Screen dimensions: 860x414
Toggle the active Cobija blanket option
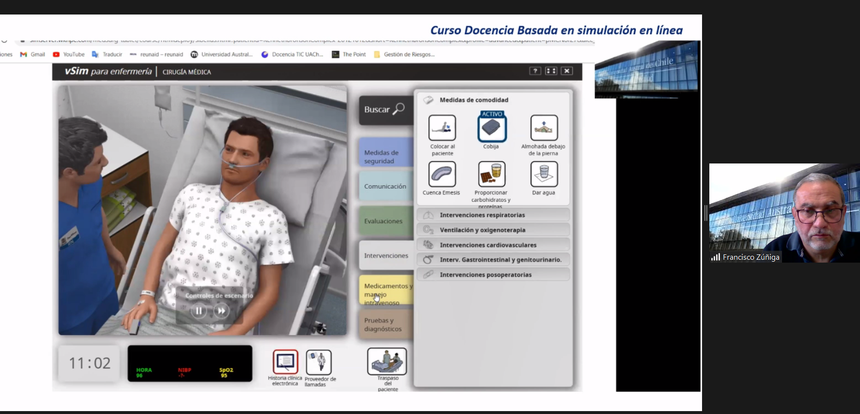click(x=492, y=128)
